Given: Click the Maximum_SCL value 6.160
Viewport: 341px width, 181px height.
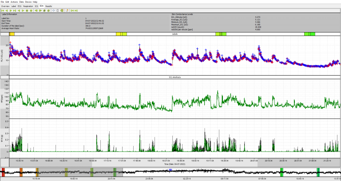Looking at the screenshot, I should (258, 24).
